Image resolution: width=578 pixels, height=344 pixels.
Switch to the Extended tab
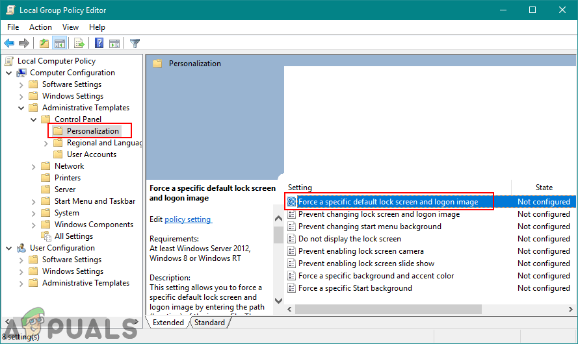tap(168, 323)
